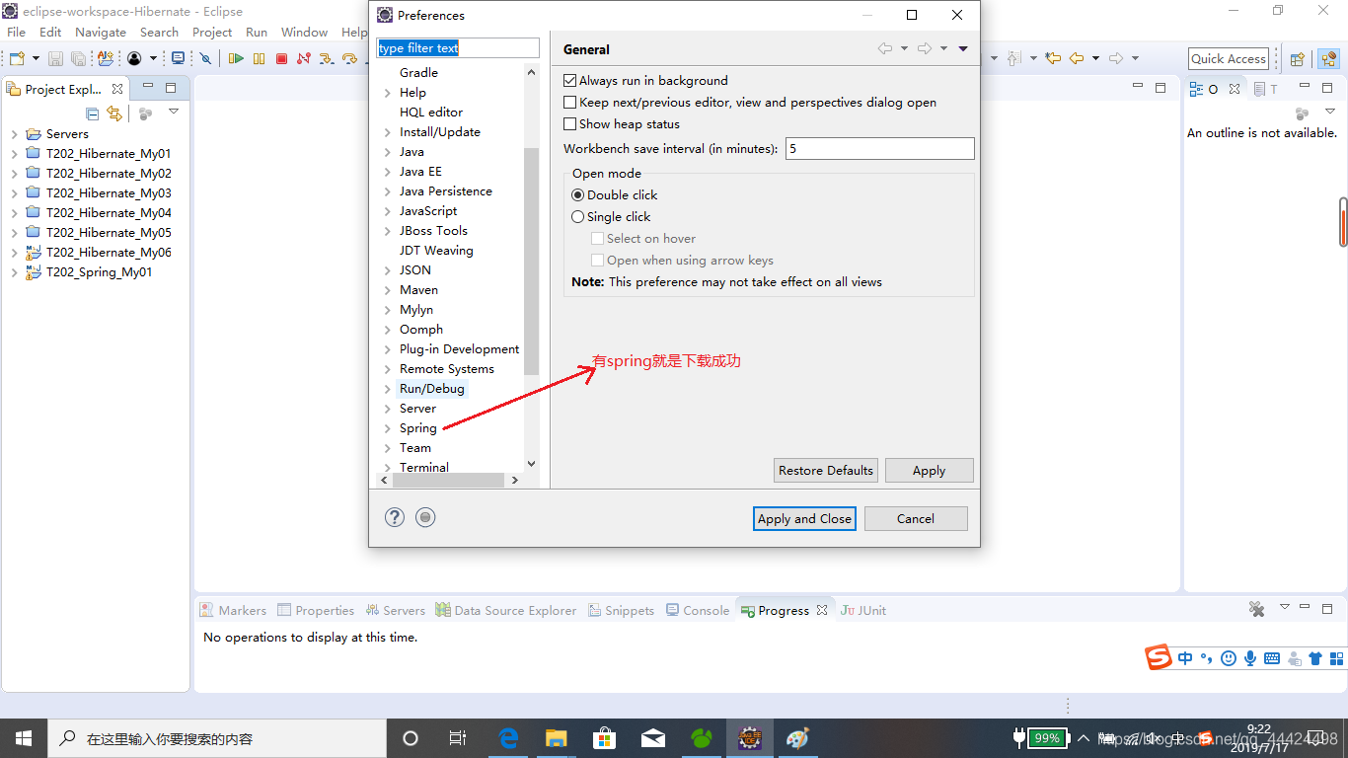Click the Preferences back arrow icon
Screen dimensions: 1348x758
click(885, 48)
